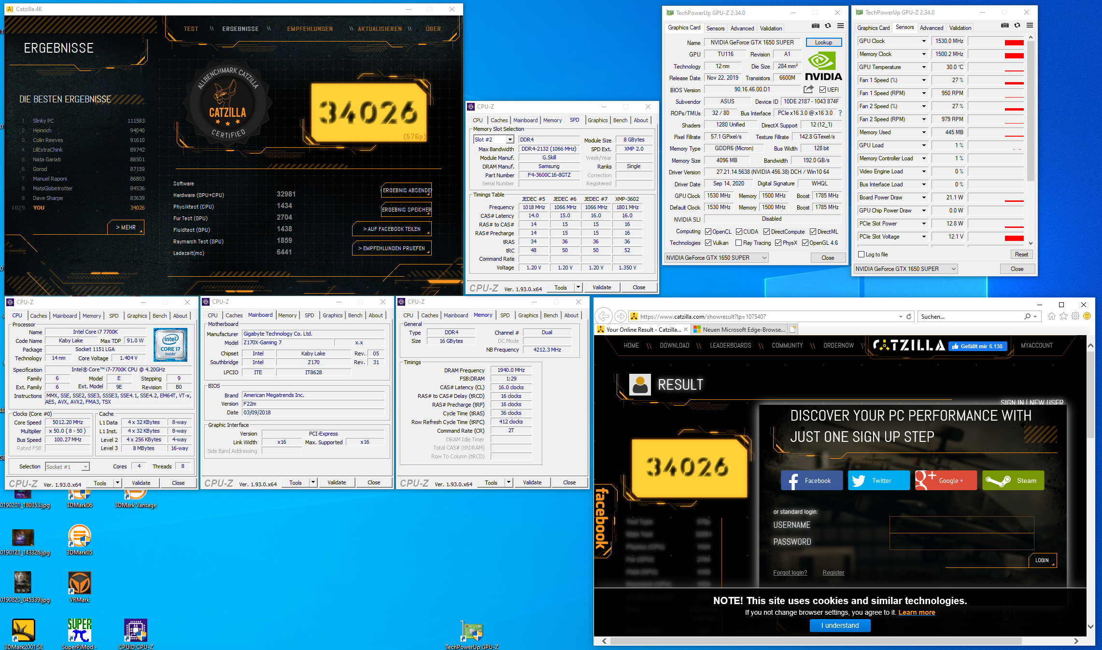
Task: Click Bus Interface question mark icon
Action: point(840,113)
